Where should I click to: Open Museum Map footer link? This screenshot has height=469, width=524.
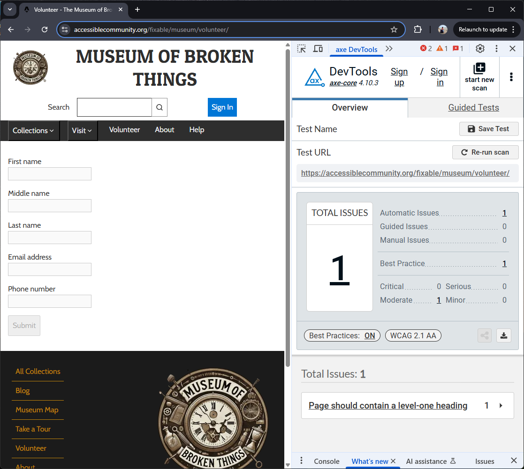(37, 409)
